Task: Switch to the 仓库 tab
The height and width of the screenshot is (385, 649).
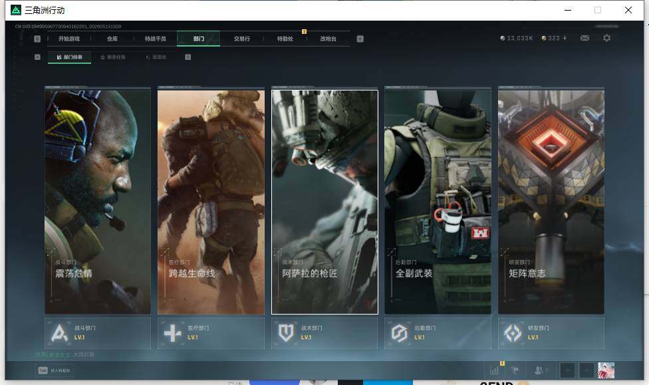Action: 112,39
